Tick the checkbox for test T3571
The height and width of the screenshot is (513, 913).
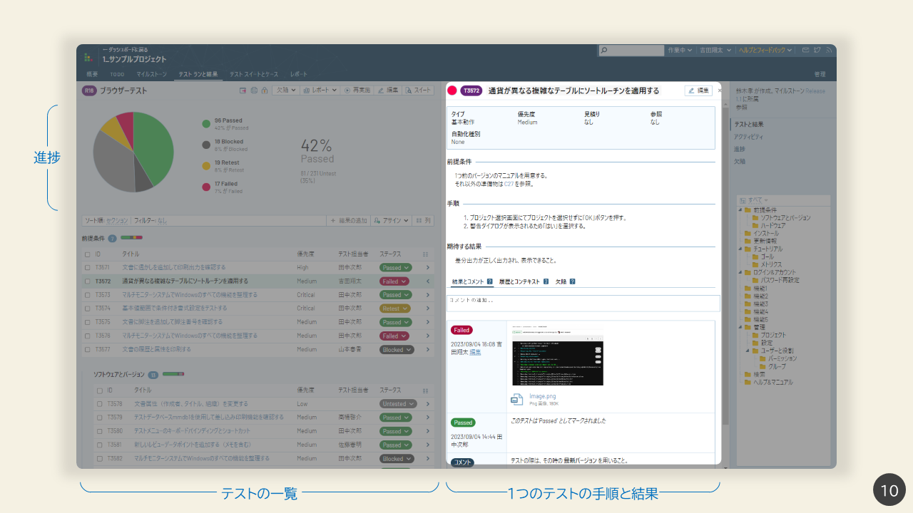pyautogui.click(x=88, y=268)
